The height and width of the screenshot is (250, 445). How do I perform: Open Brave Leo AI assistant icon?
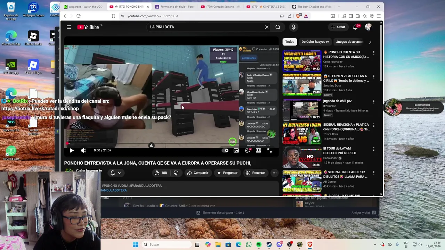(365, 16)
